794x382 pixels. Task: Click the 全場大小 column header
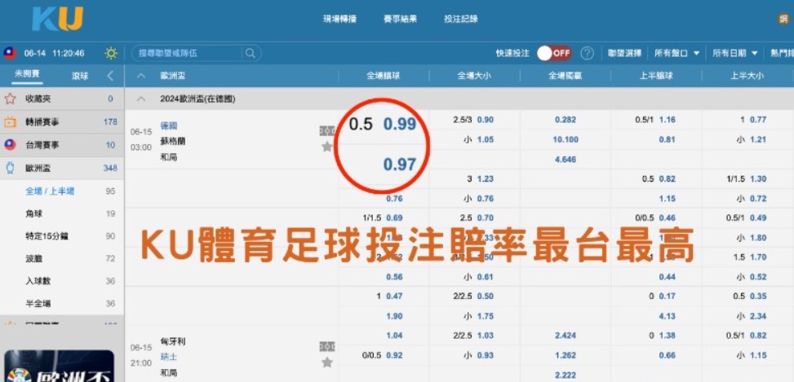(474, 76)
